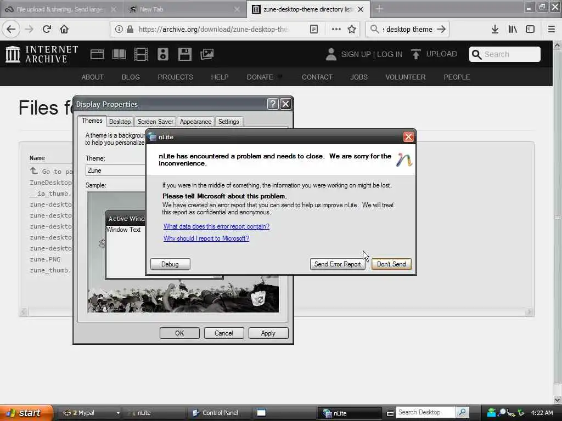Click the browser Back arrow button
Screen dimensions: 562x421
point(11,29)
